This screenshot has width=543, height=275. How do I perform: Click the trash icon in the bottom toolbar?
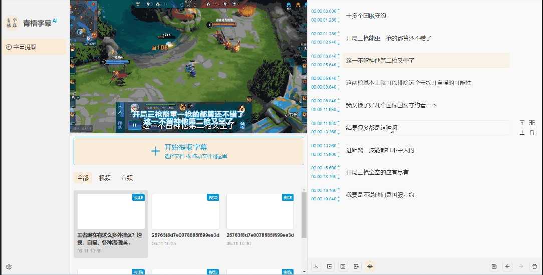click(x=534, y=266)
